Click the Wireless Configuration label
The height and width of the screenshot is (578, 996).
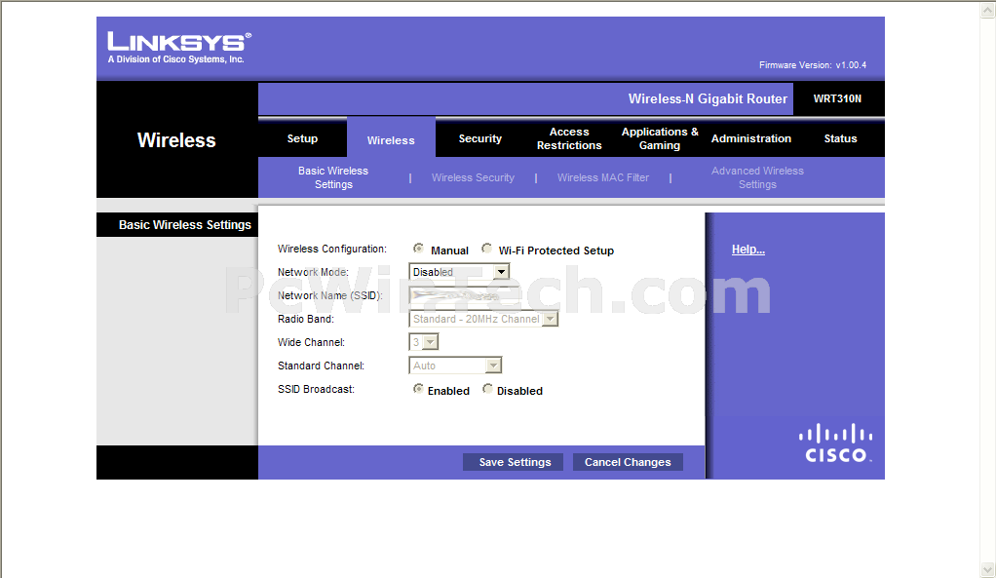click(x=331, y=249)
